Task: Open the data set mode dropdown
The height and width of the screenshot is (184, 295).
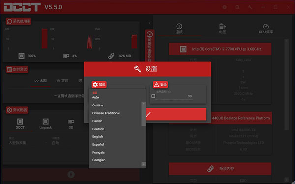Action: pyautogui.click(x=28, y=143)
